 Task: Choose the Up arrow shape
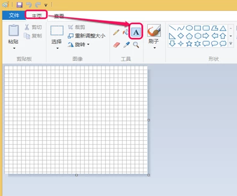point(223,36)
